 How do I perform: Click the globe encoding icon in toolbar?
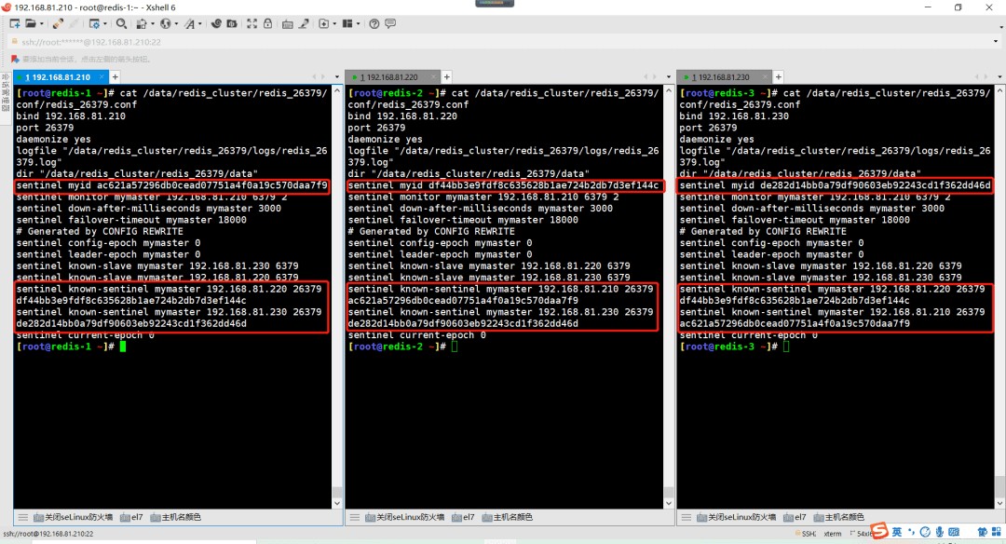pos(166,23)
